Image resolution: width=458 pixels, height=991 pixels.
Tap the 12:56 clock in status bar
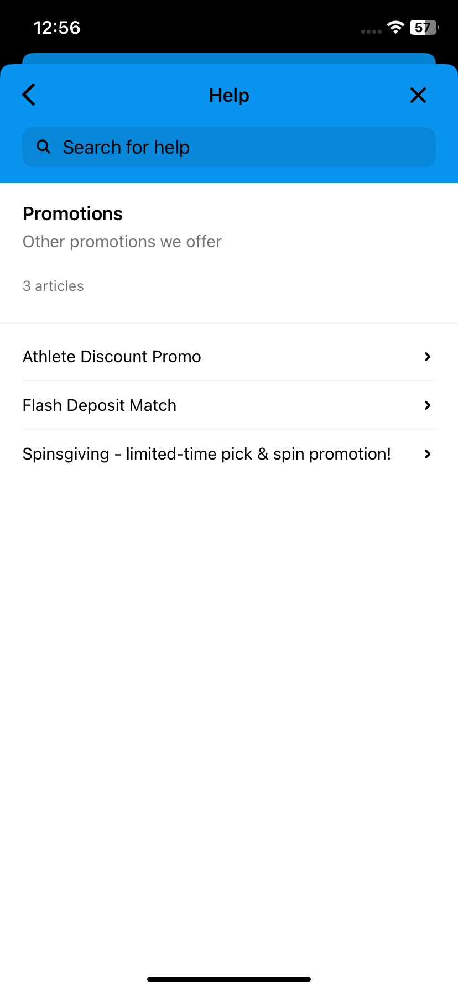[x=57, y=28]
